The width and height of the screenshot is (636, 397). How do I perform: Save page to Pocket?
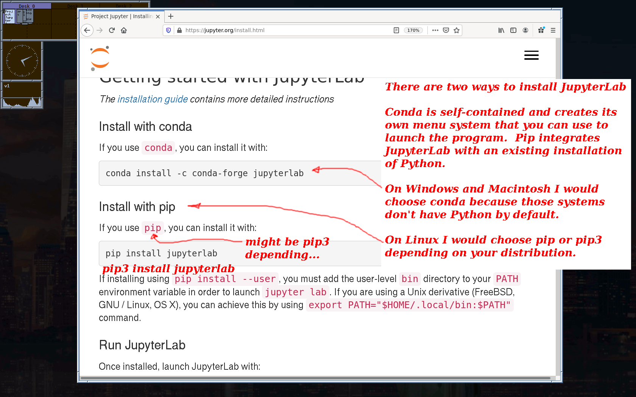point(446,30)
